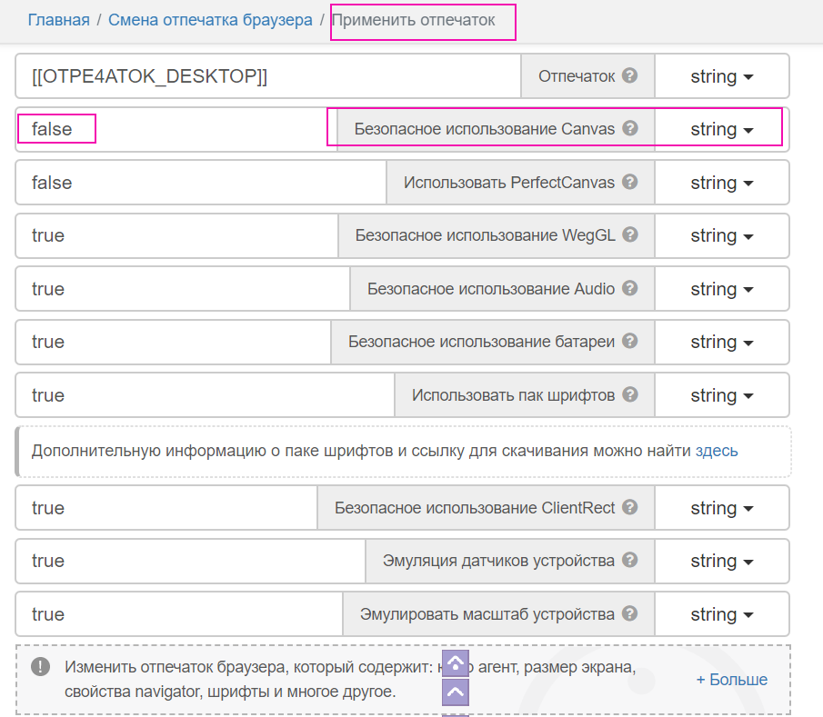The image size is (823, 717).
Task: Open help for Использовать PerfectCanvas
Action: 630,183
